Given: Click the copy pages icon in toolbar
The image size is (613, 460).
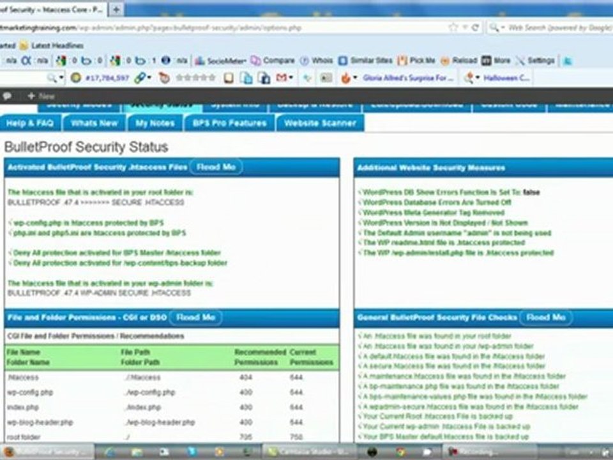Looking at the screenshot, I should 246,78.
